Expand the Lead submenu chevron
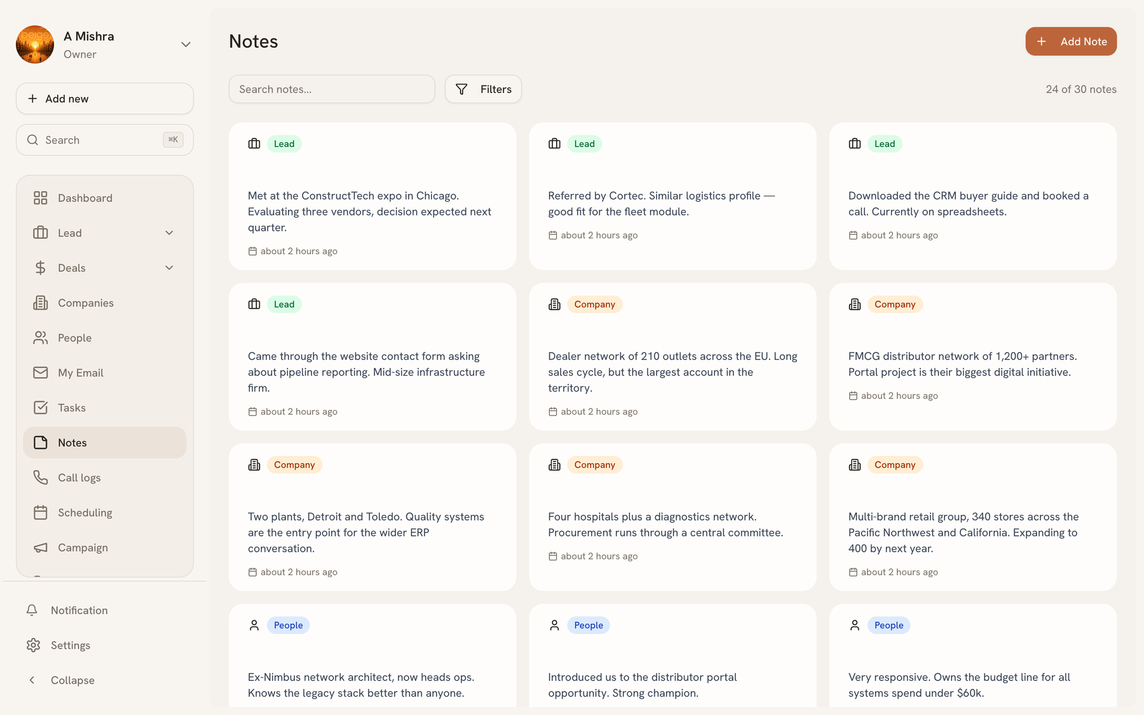This screenshot has width=1144, height=715. [169, 233]
